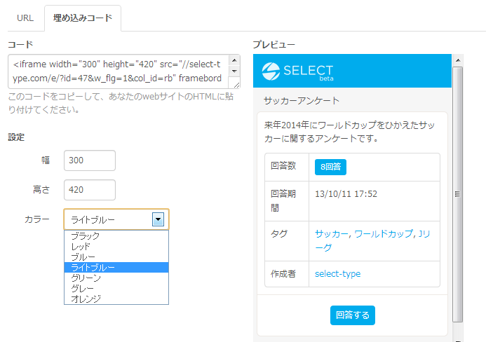Open the サッカー tag link
The width and height of the screenshot is (493, 342).
332,234
